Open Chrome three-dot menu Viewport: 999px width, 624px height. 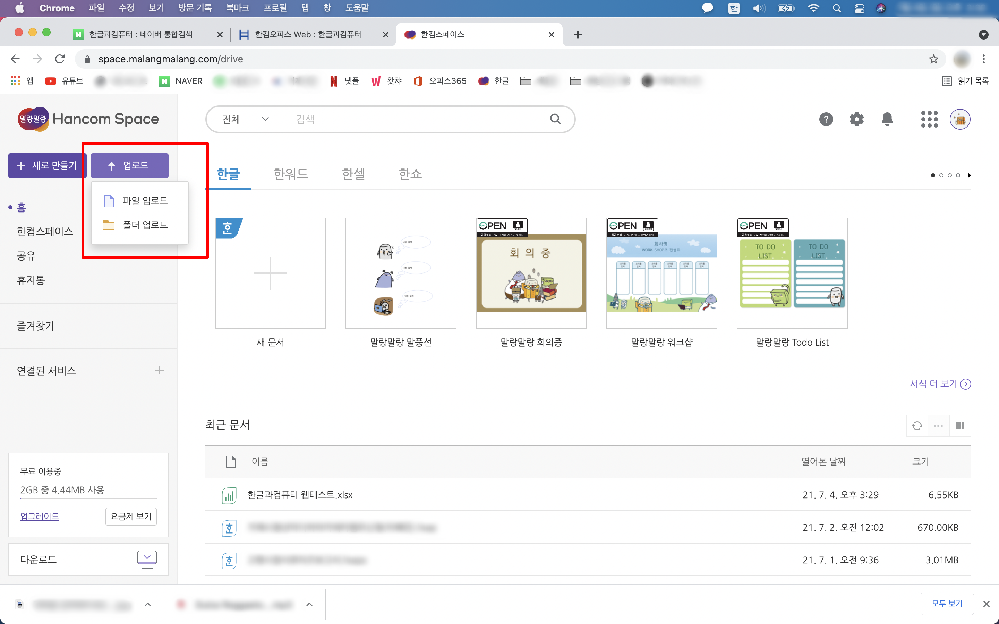click(x=984, y=59)
